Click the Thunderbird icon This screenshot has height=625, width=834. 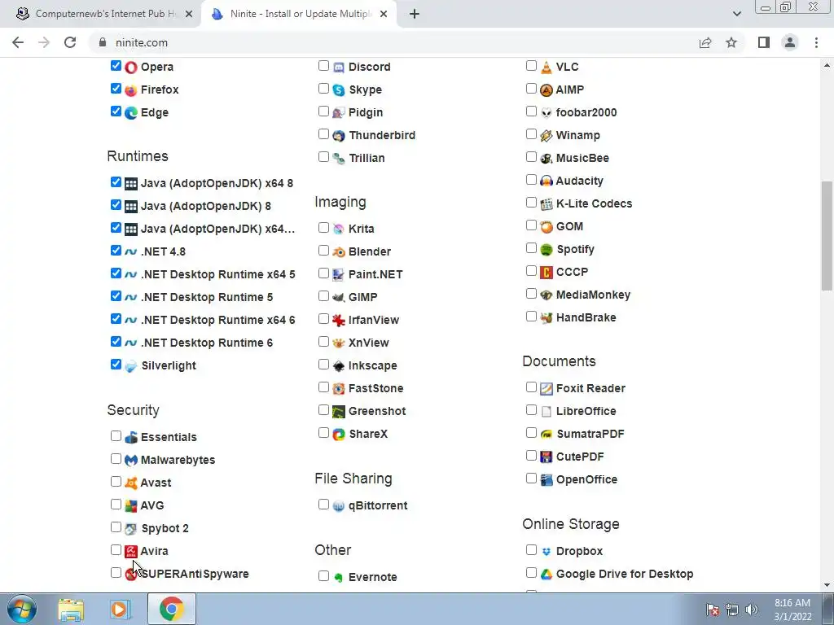pos(339,136)
